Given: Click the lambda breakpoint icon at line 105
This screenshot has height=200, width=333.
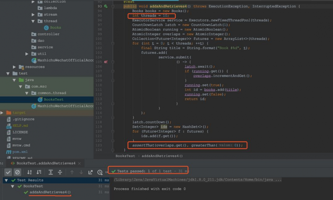Looking at the screenshot, I should pos(106,62).
